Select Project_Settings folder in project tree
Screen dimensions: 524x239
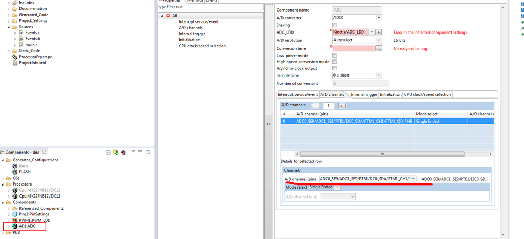33,20
